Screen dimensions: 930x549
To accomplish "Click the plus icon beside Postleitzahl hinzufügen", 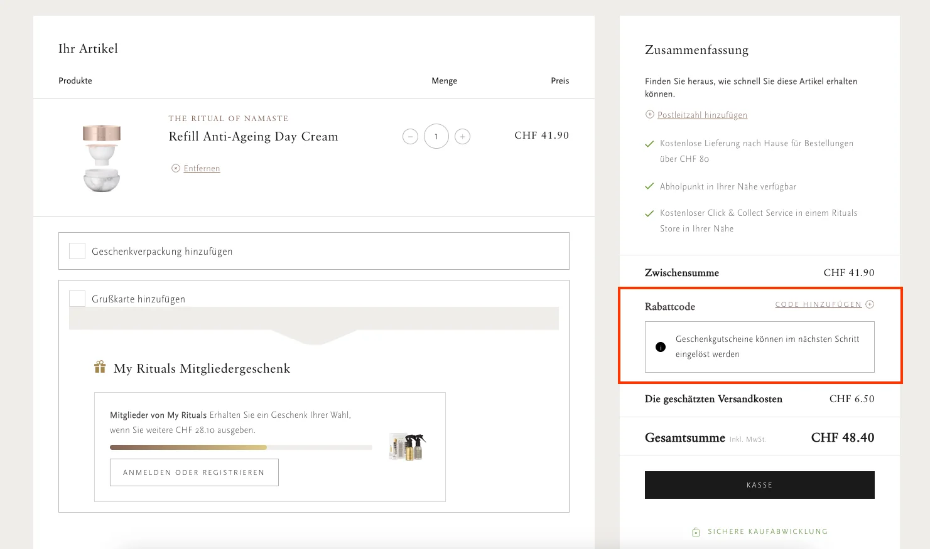I will coord(650,114).
